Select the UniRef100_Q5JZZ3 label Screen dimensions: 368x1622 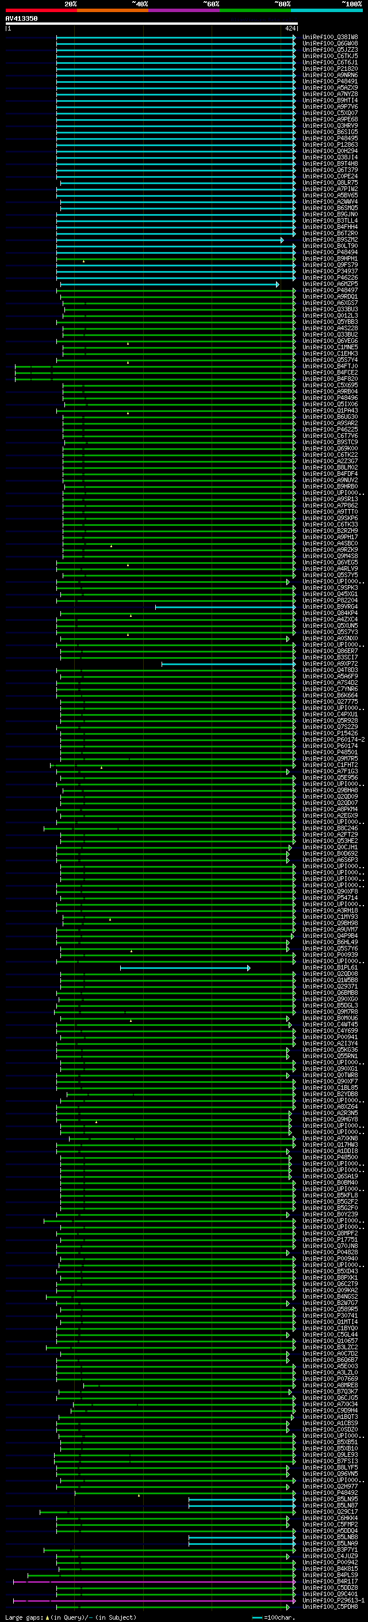(330, 49)
